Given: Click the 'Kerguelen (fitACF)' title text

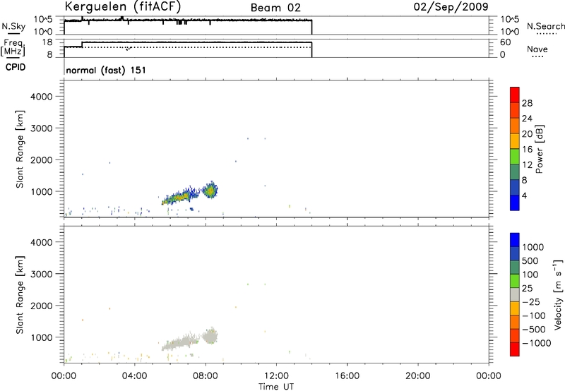Looking at the screenshot, I should pyautogui.click(x=122, y=7).
